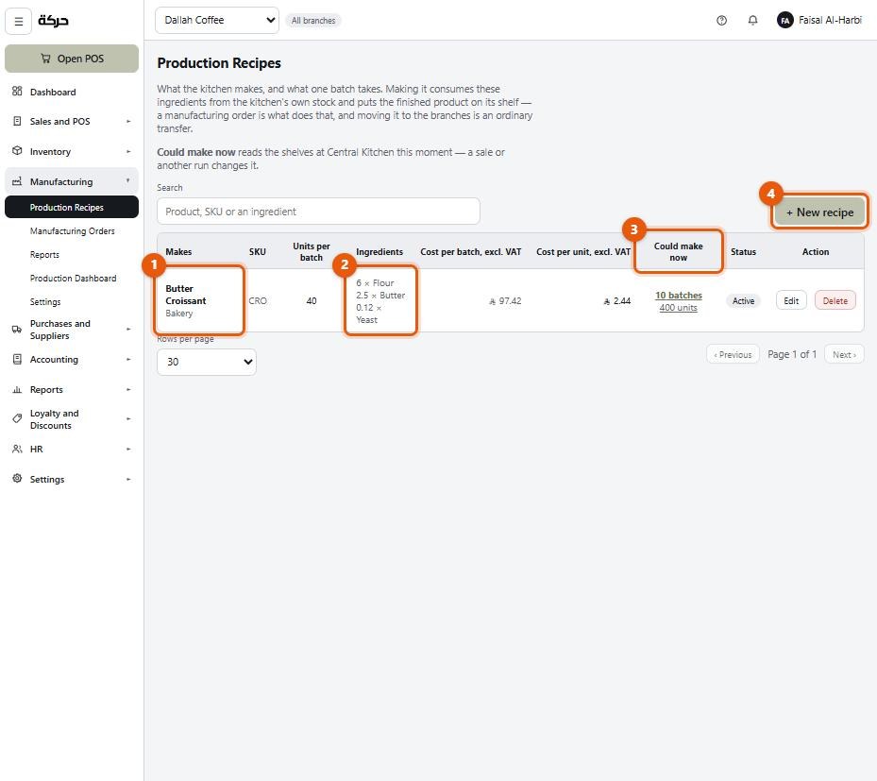The width and height of the screenshot is (877, 781).
Task: Click the Page 1 of 1 indicator
Action: pyautogui.click(x=792, y=354)
